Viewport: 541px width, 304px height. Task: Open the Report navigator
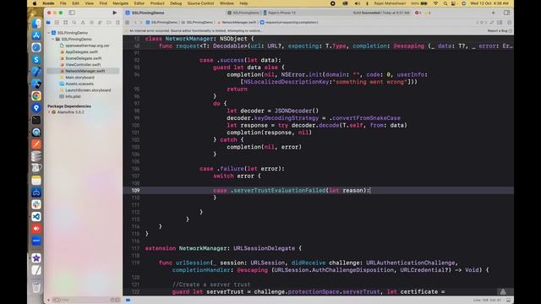117,23
